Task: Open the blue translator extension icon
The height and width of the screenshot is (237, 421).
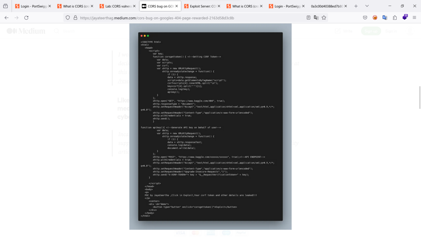Action: [385, 18]
